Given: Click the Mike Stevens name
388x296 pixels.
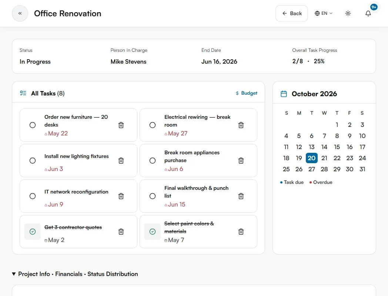Looking at the screenshot, I should coord(128,61).
